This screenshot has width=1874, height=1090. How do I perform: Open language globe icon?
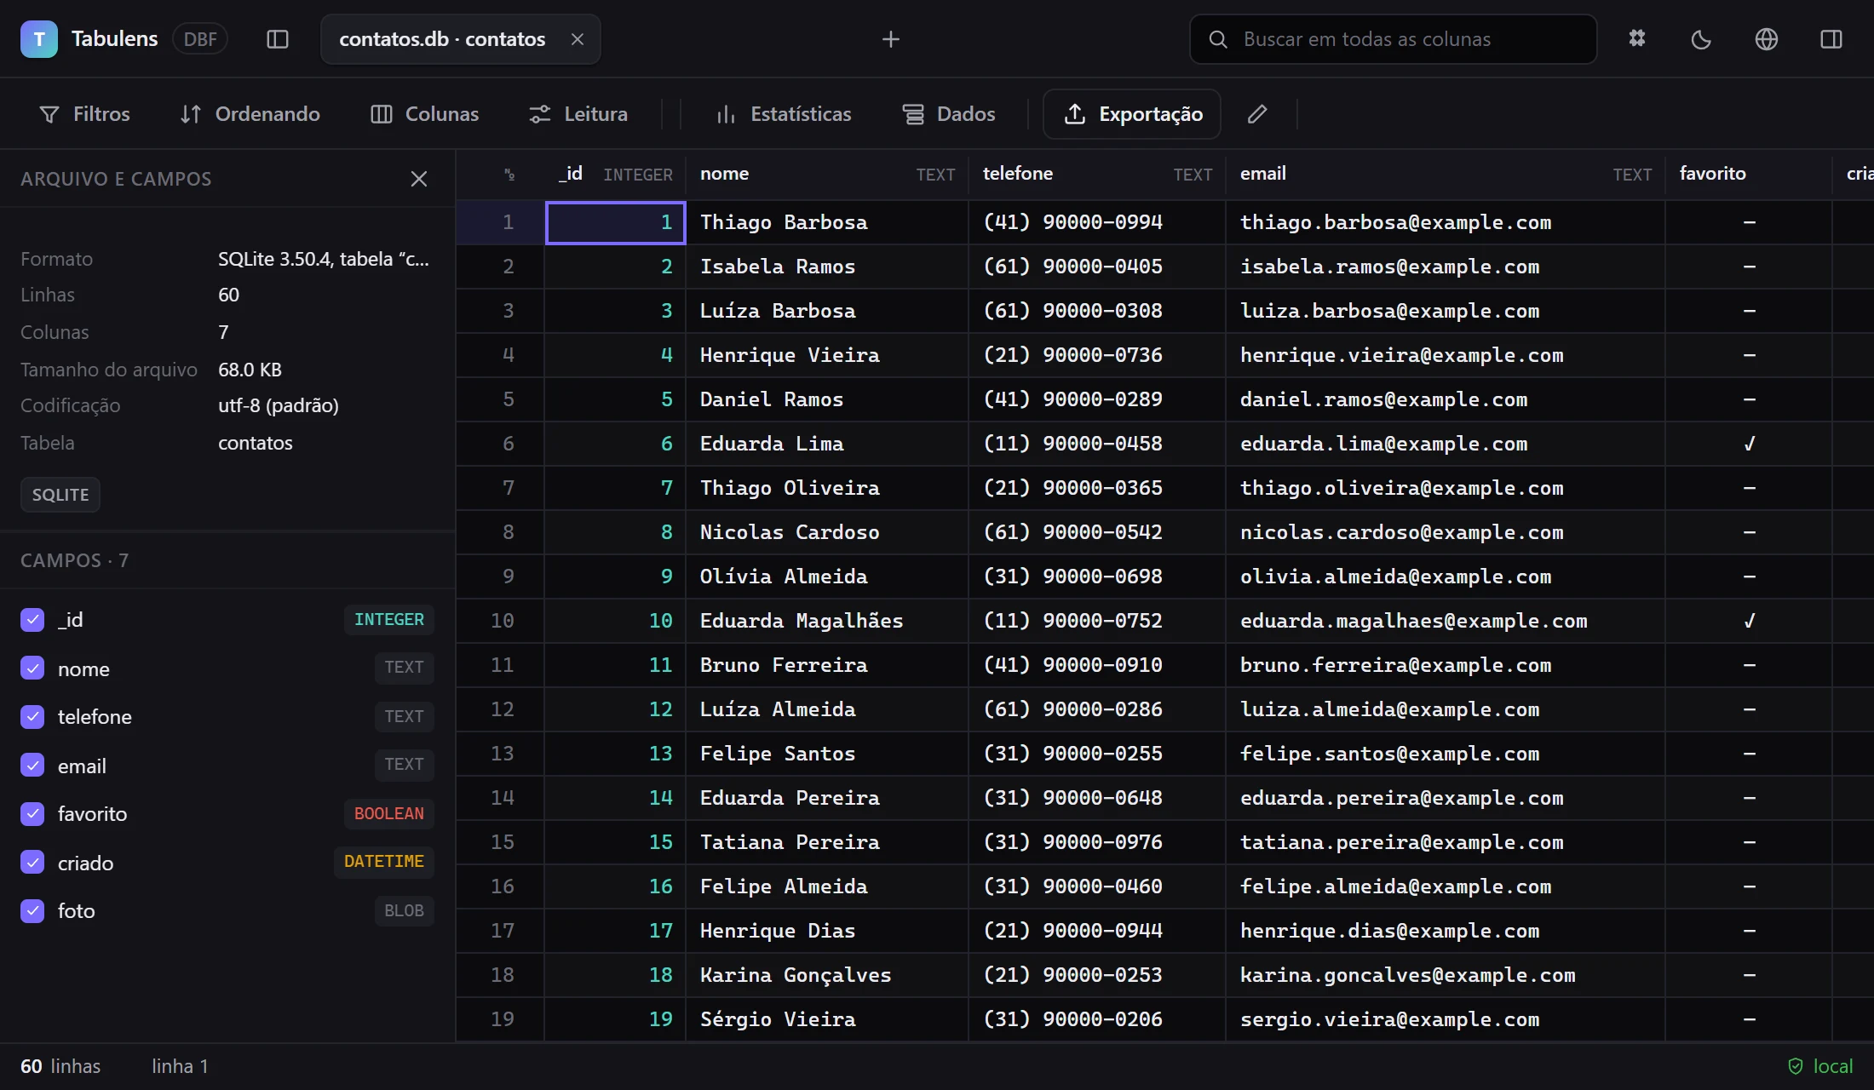(x=1767, y=39)
